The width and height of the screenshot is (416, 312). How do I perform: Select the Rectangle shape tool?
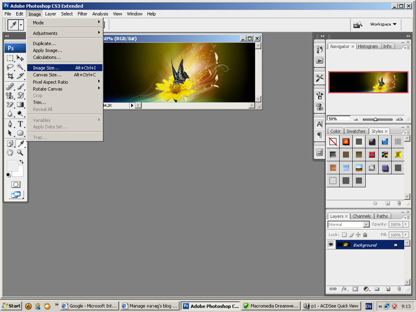pyautogui.click(x=20, y=133)
